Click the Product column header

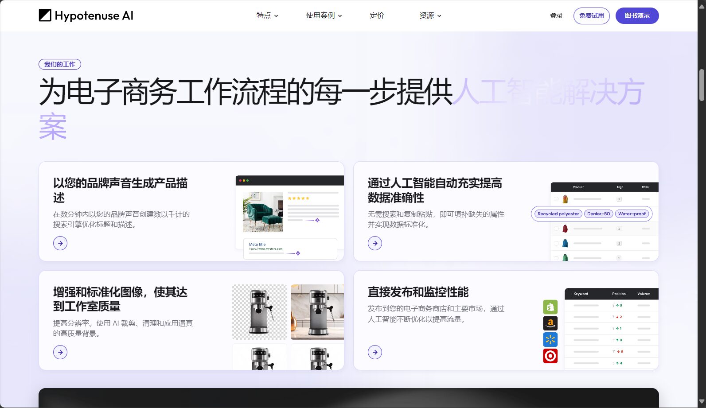(578, 187)
